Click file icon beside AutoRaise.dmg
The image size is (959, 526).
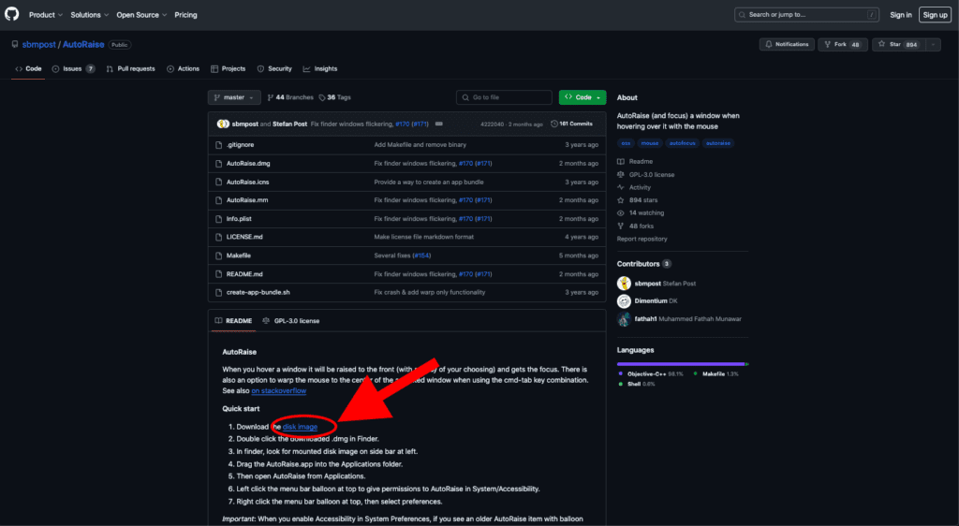[218, 164]
